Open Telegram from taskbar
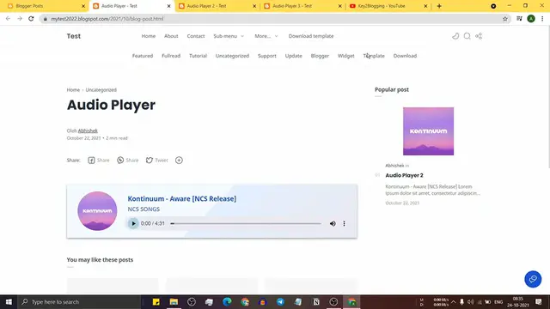This screenshot has width=550, height=309. pyautogui.click(x=280, y=301)
